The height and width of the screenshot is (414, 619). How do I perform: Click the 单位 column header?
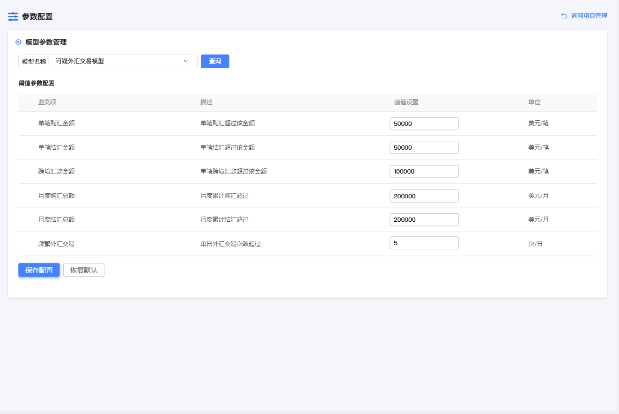(534, 102)
